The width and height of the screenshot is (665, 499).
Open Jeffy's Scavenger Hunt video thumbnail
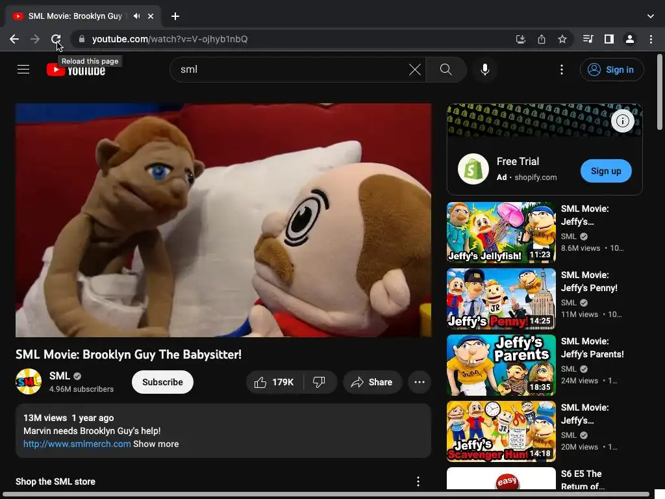click(x=501, y=431)
